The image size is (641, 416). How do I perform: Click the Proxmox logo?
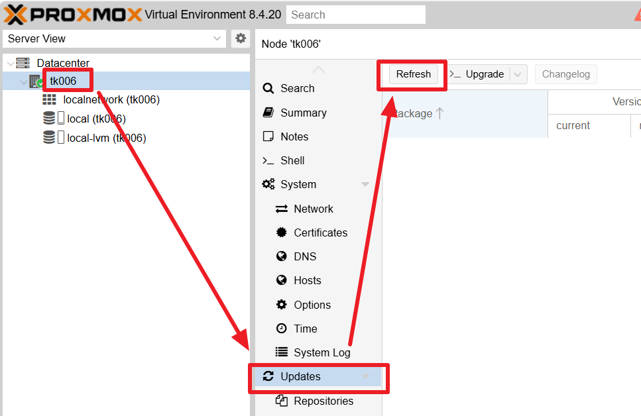pos(73,15)
